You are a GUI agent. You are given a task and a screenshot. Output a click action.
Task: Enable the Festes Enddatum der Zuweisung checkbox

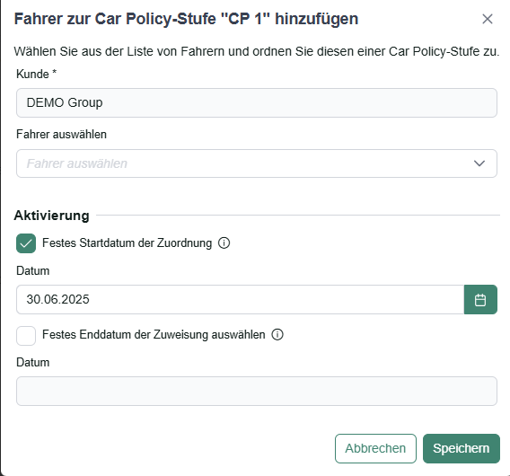tap(26, 336)
